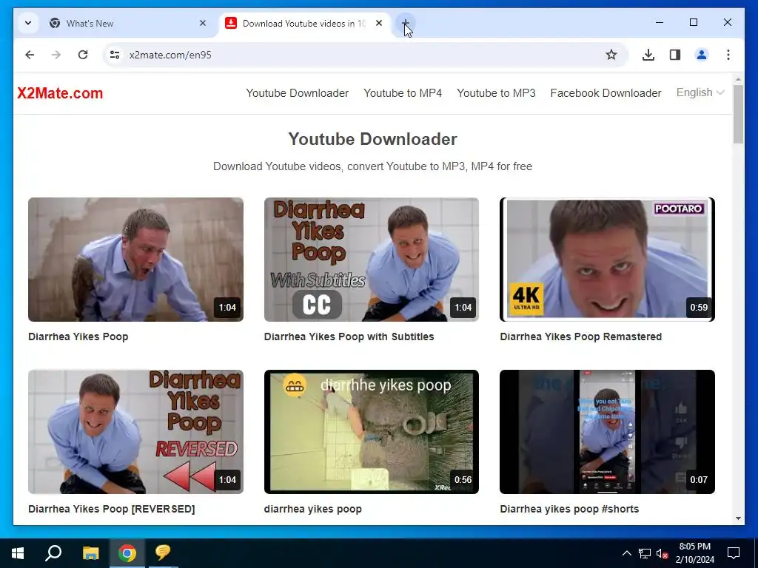This screenshot has height=568, width=758.
Task: Close the What's New tab
Action: [x=203, y=23]
